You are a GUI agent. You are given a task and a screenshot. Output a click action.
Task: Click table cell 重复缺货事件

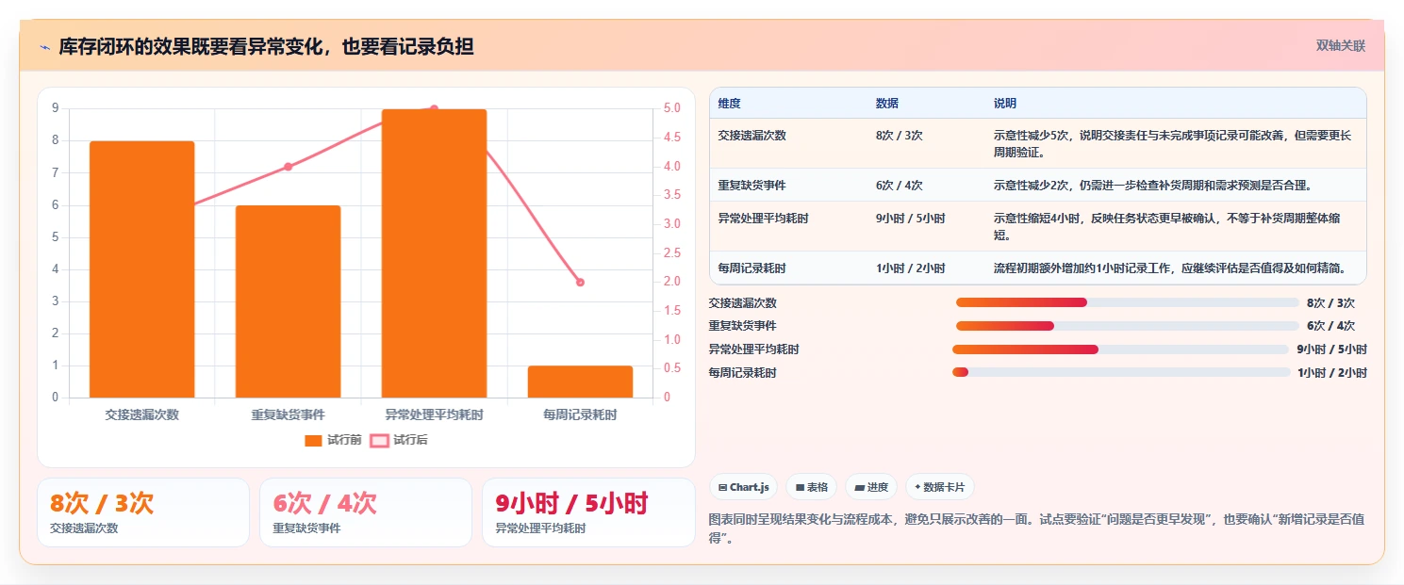tap(752, 186)
